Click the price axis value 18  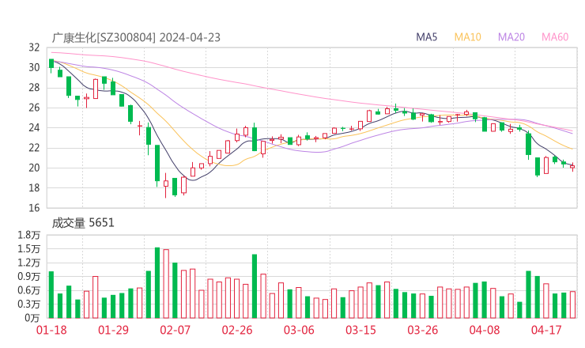(x=34, y=187)
